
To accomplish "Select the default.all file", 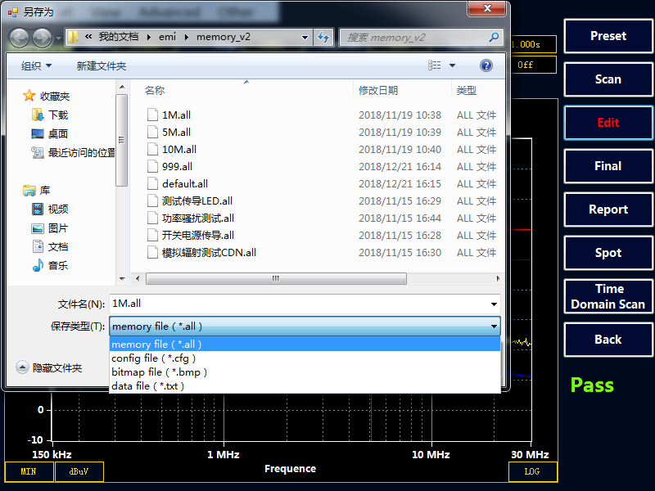I will pyautogui.click(x=184, y=184).
